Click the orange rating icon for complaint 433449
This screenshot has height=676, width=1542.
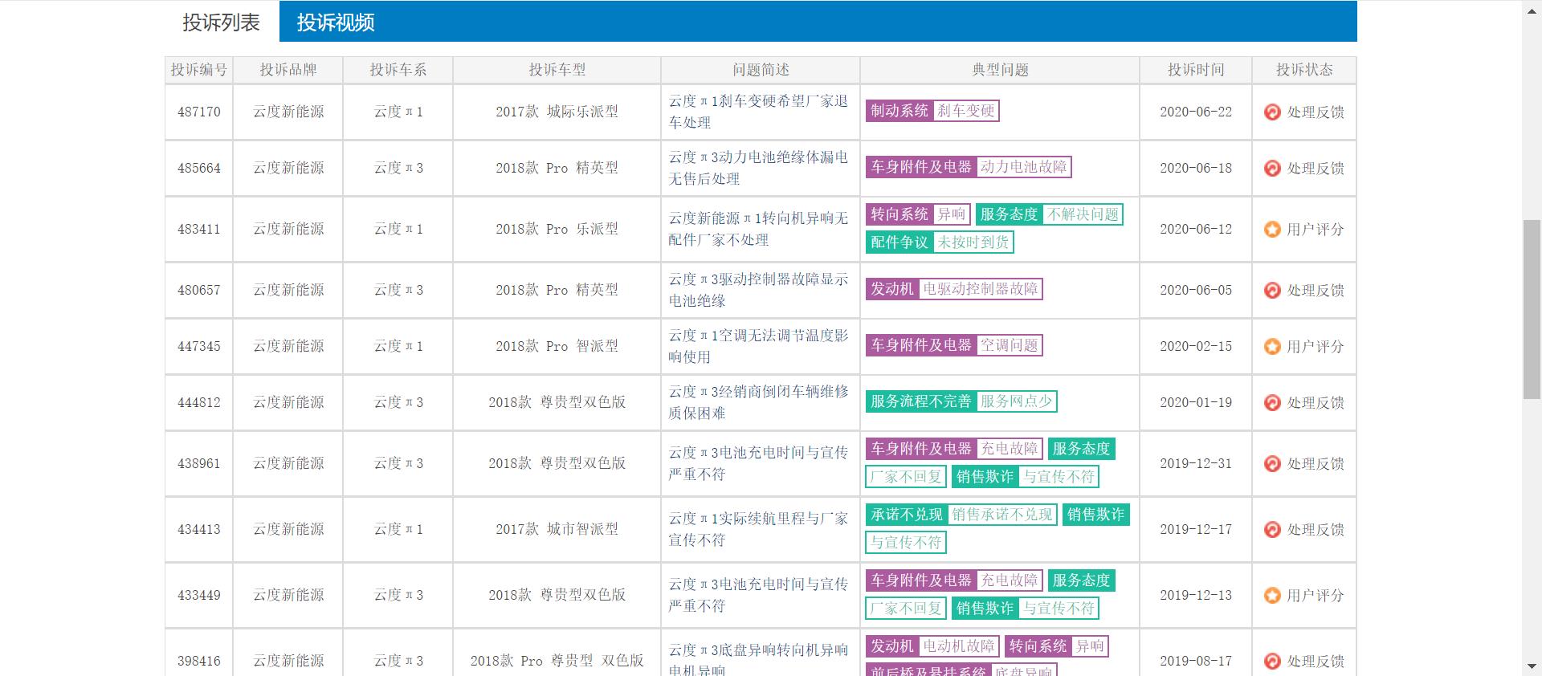pos(1272,596)
